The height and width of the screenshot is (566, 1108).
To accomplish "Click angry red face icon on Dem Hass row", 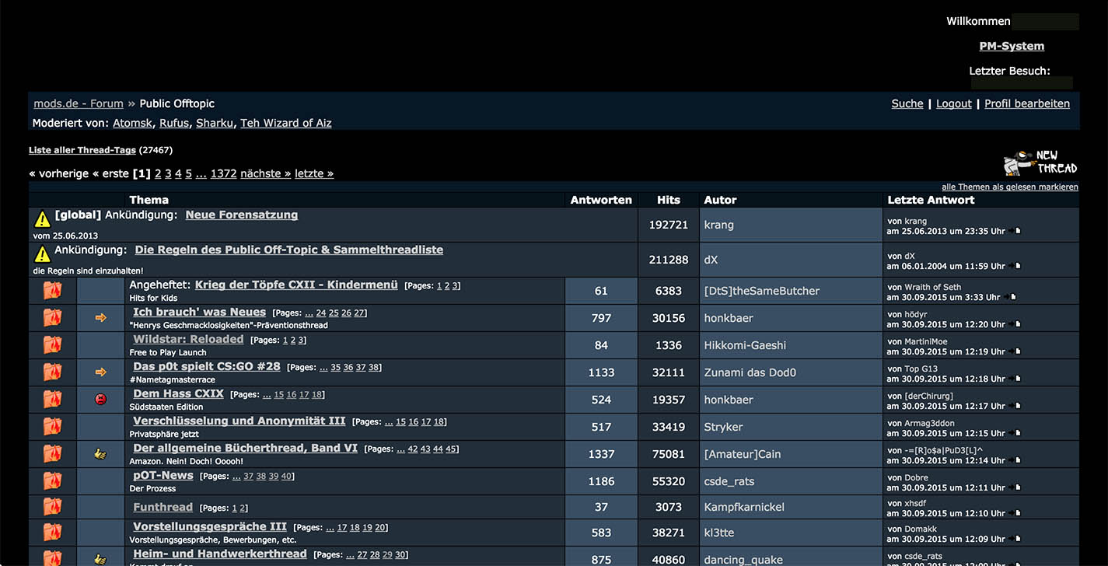I will click(x=100, y=400).
